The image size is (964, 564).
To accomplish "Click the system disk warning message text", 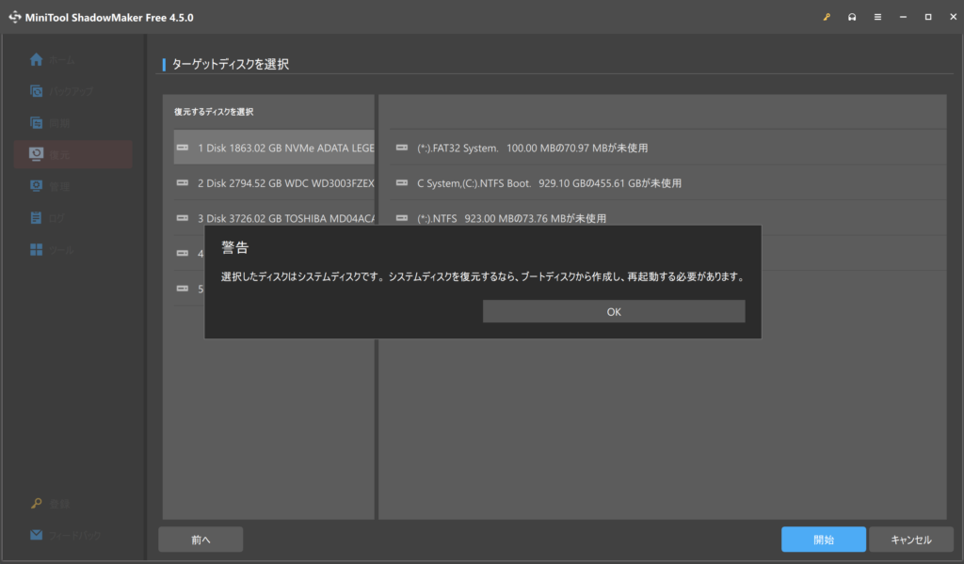I will click(x=483, y=276).
